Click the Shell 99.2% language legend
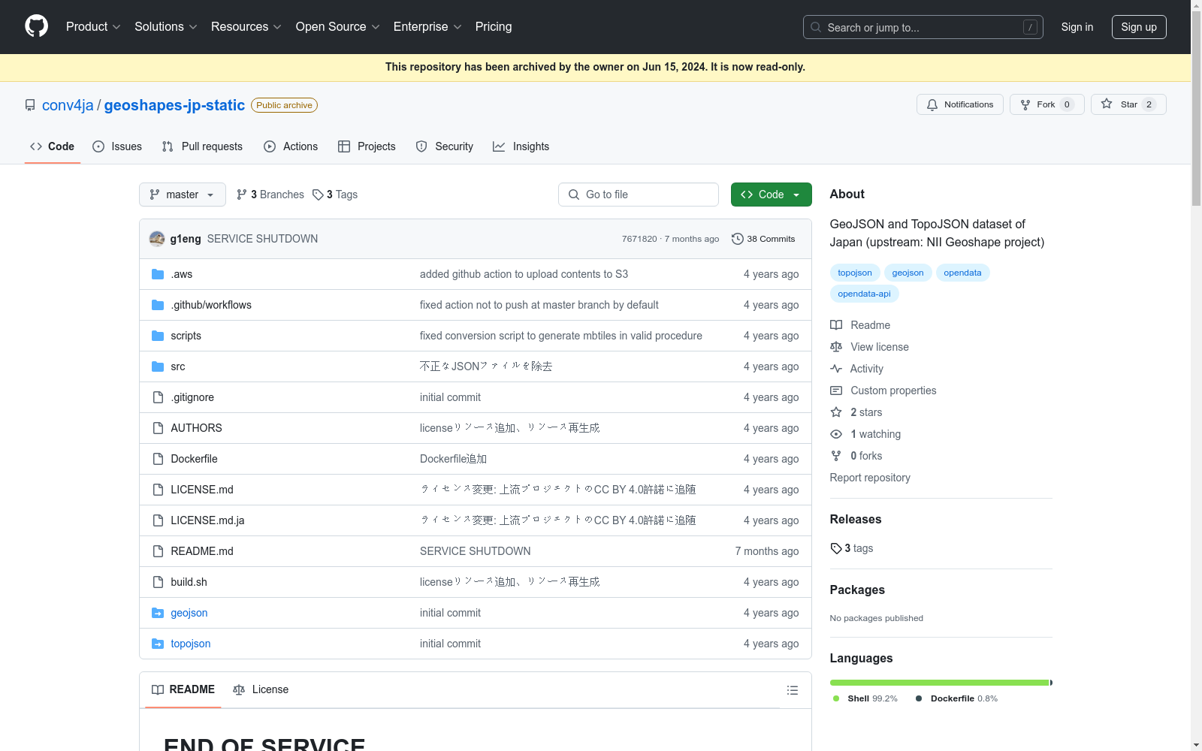The height and width of the screenshot is (751, 1202). point(865,698)
